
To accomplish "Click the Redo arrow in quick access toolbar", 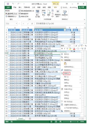I will tap(18, 4).
